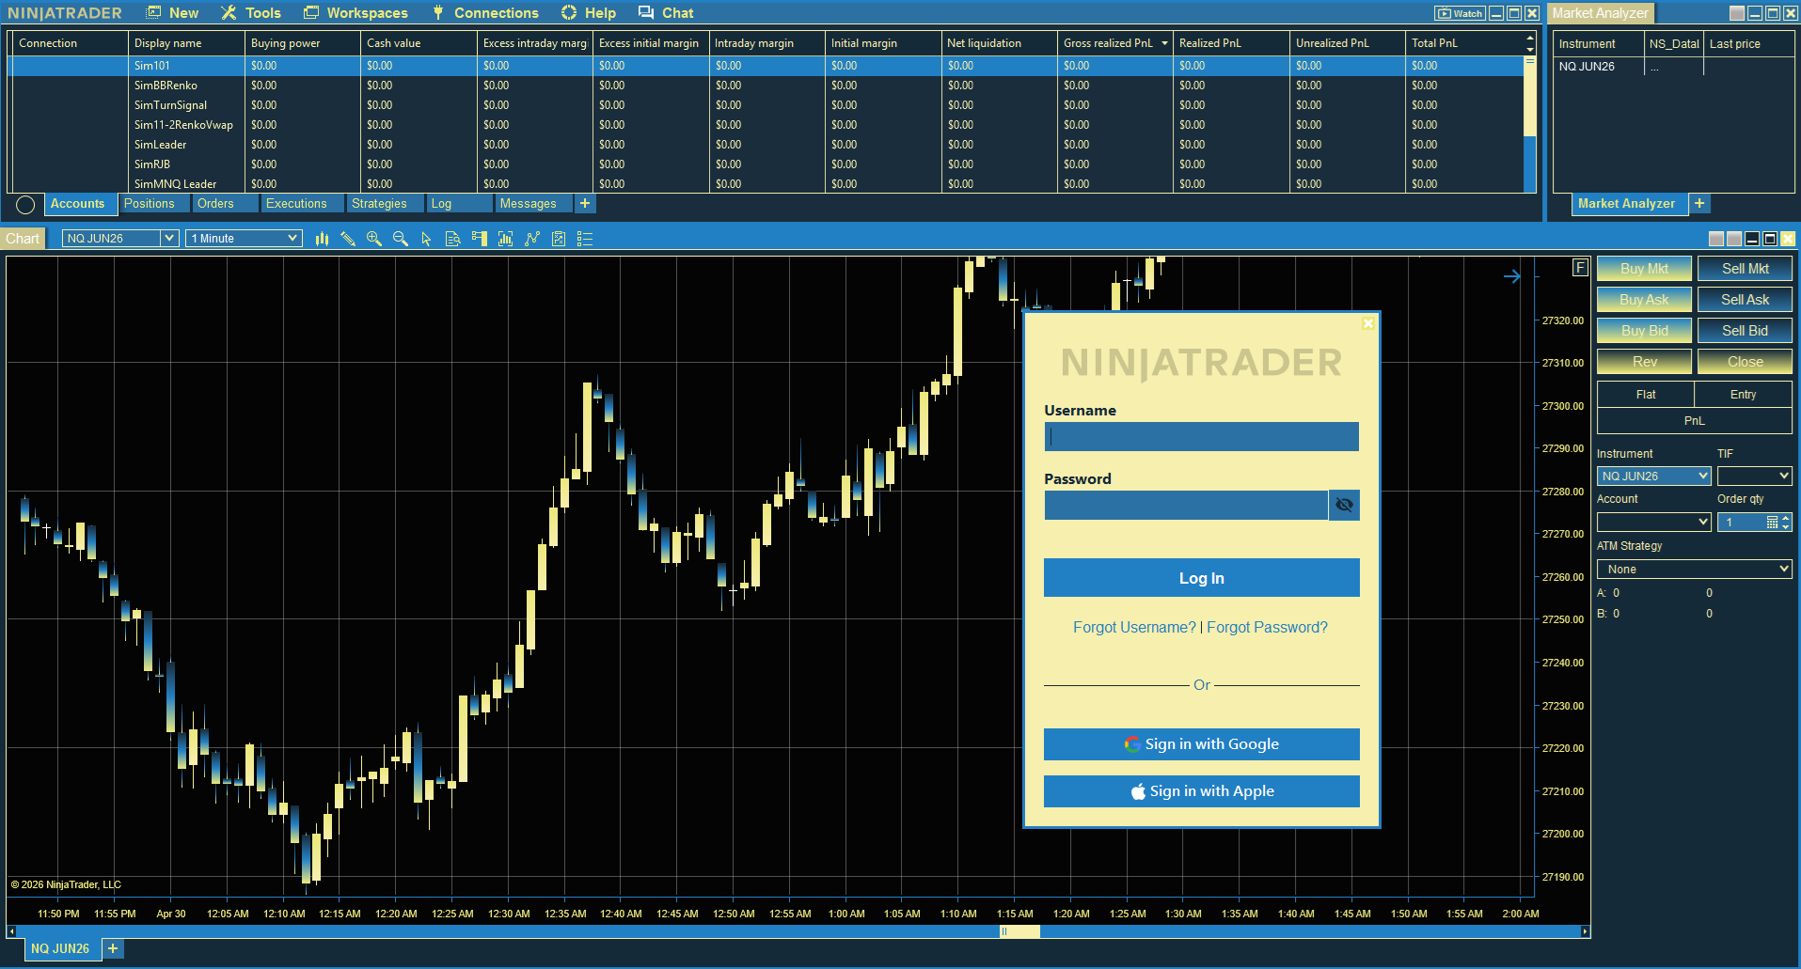
Task: Open the Indicators icon
Action: 532,239
